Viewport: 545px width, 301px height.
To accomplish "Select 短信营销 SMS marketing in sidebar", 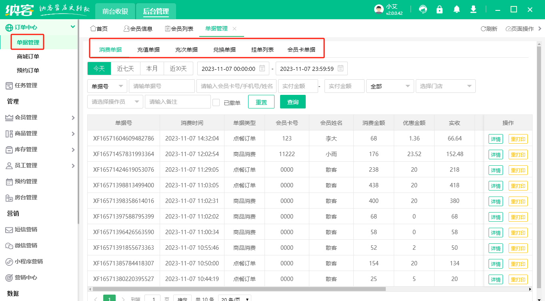I will point(26,230).
